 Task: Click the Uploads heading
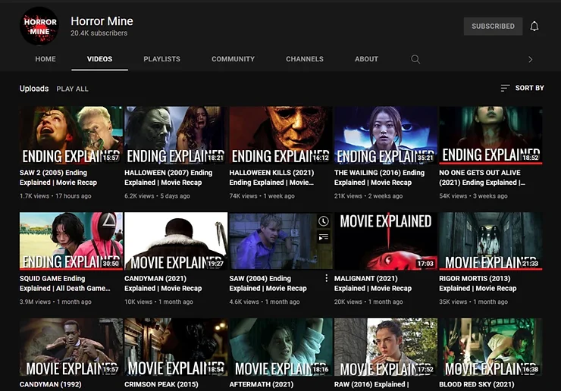tap(34, 89)
